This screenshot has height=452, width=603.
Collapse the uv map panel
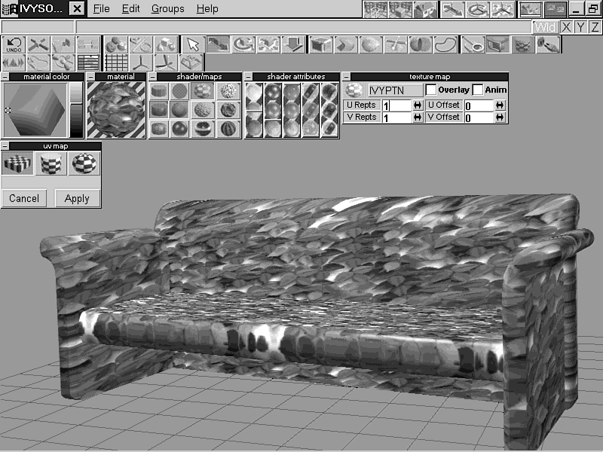[x=5, y=145]
